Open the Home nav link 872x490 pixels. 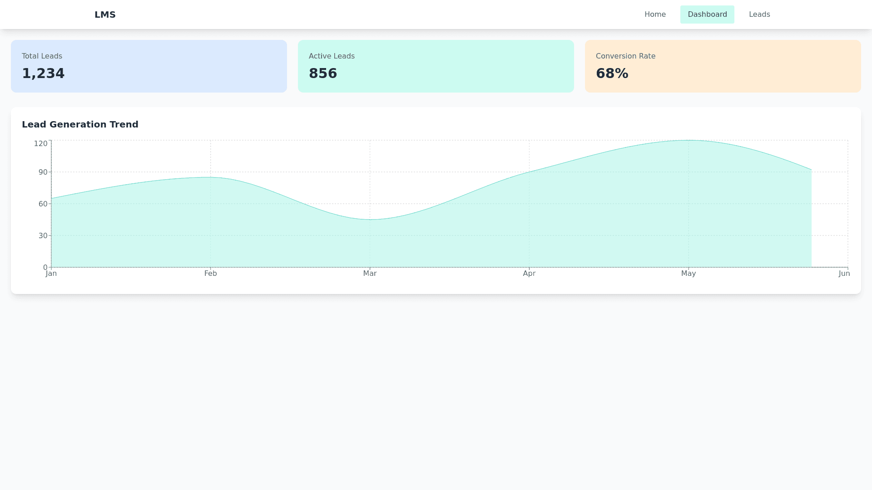click(x=654, y=15)
